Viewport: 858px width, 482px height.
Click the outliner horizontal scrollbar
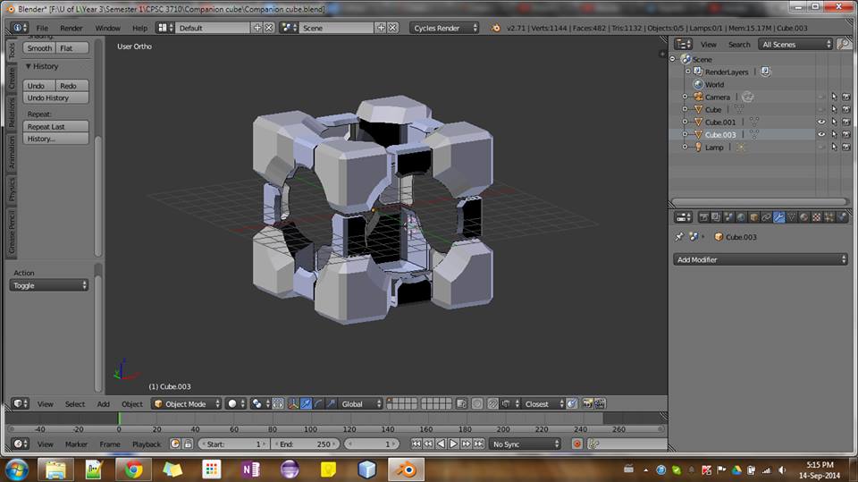pos(759,201)
